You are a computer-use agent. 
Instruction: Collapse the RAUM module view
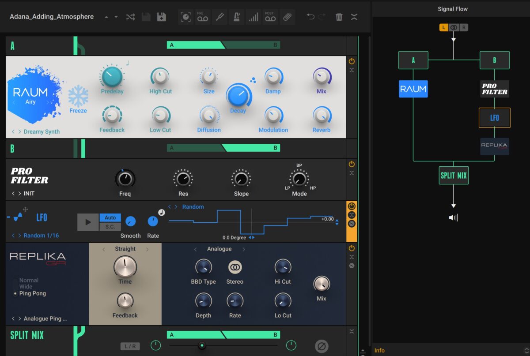click(x=352, y=70)
